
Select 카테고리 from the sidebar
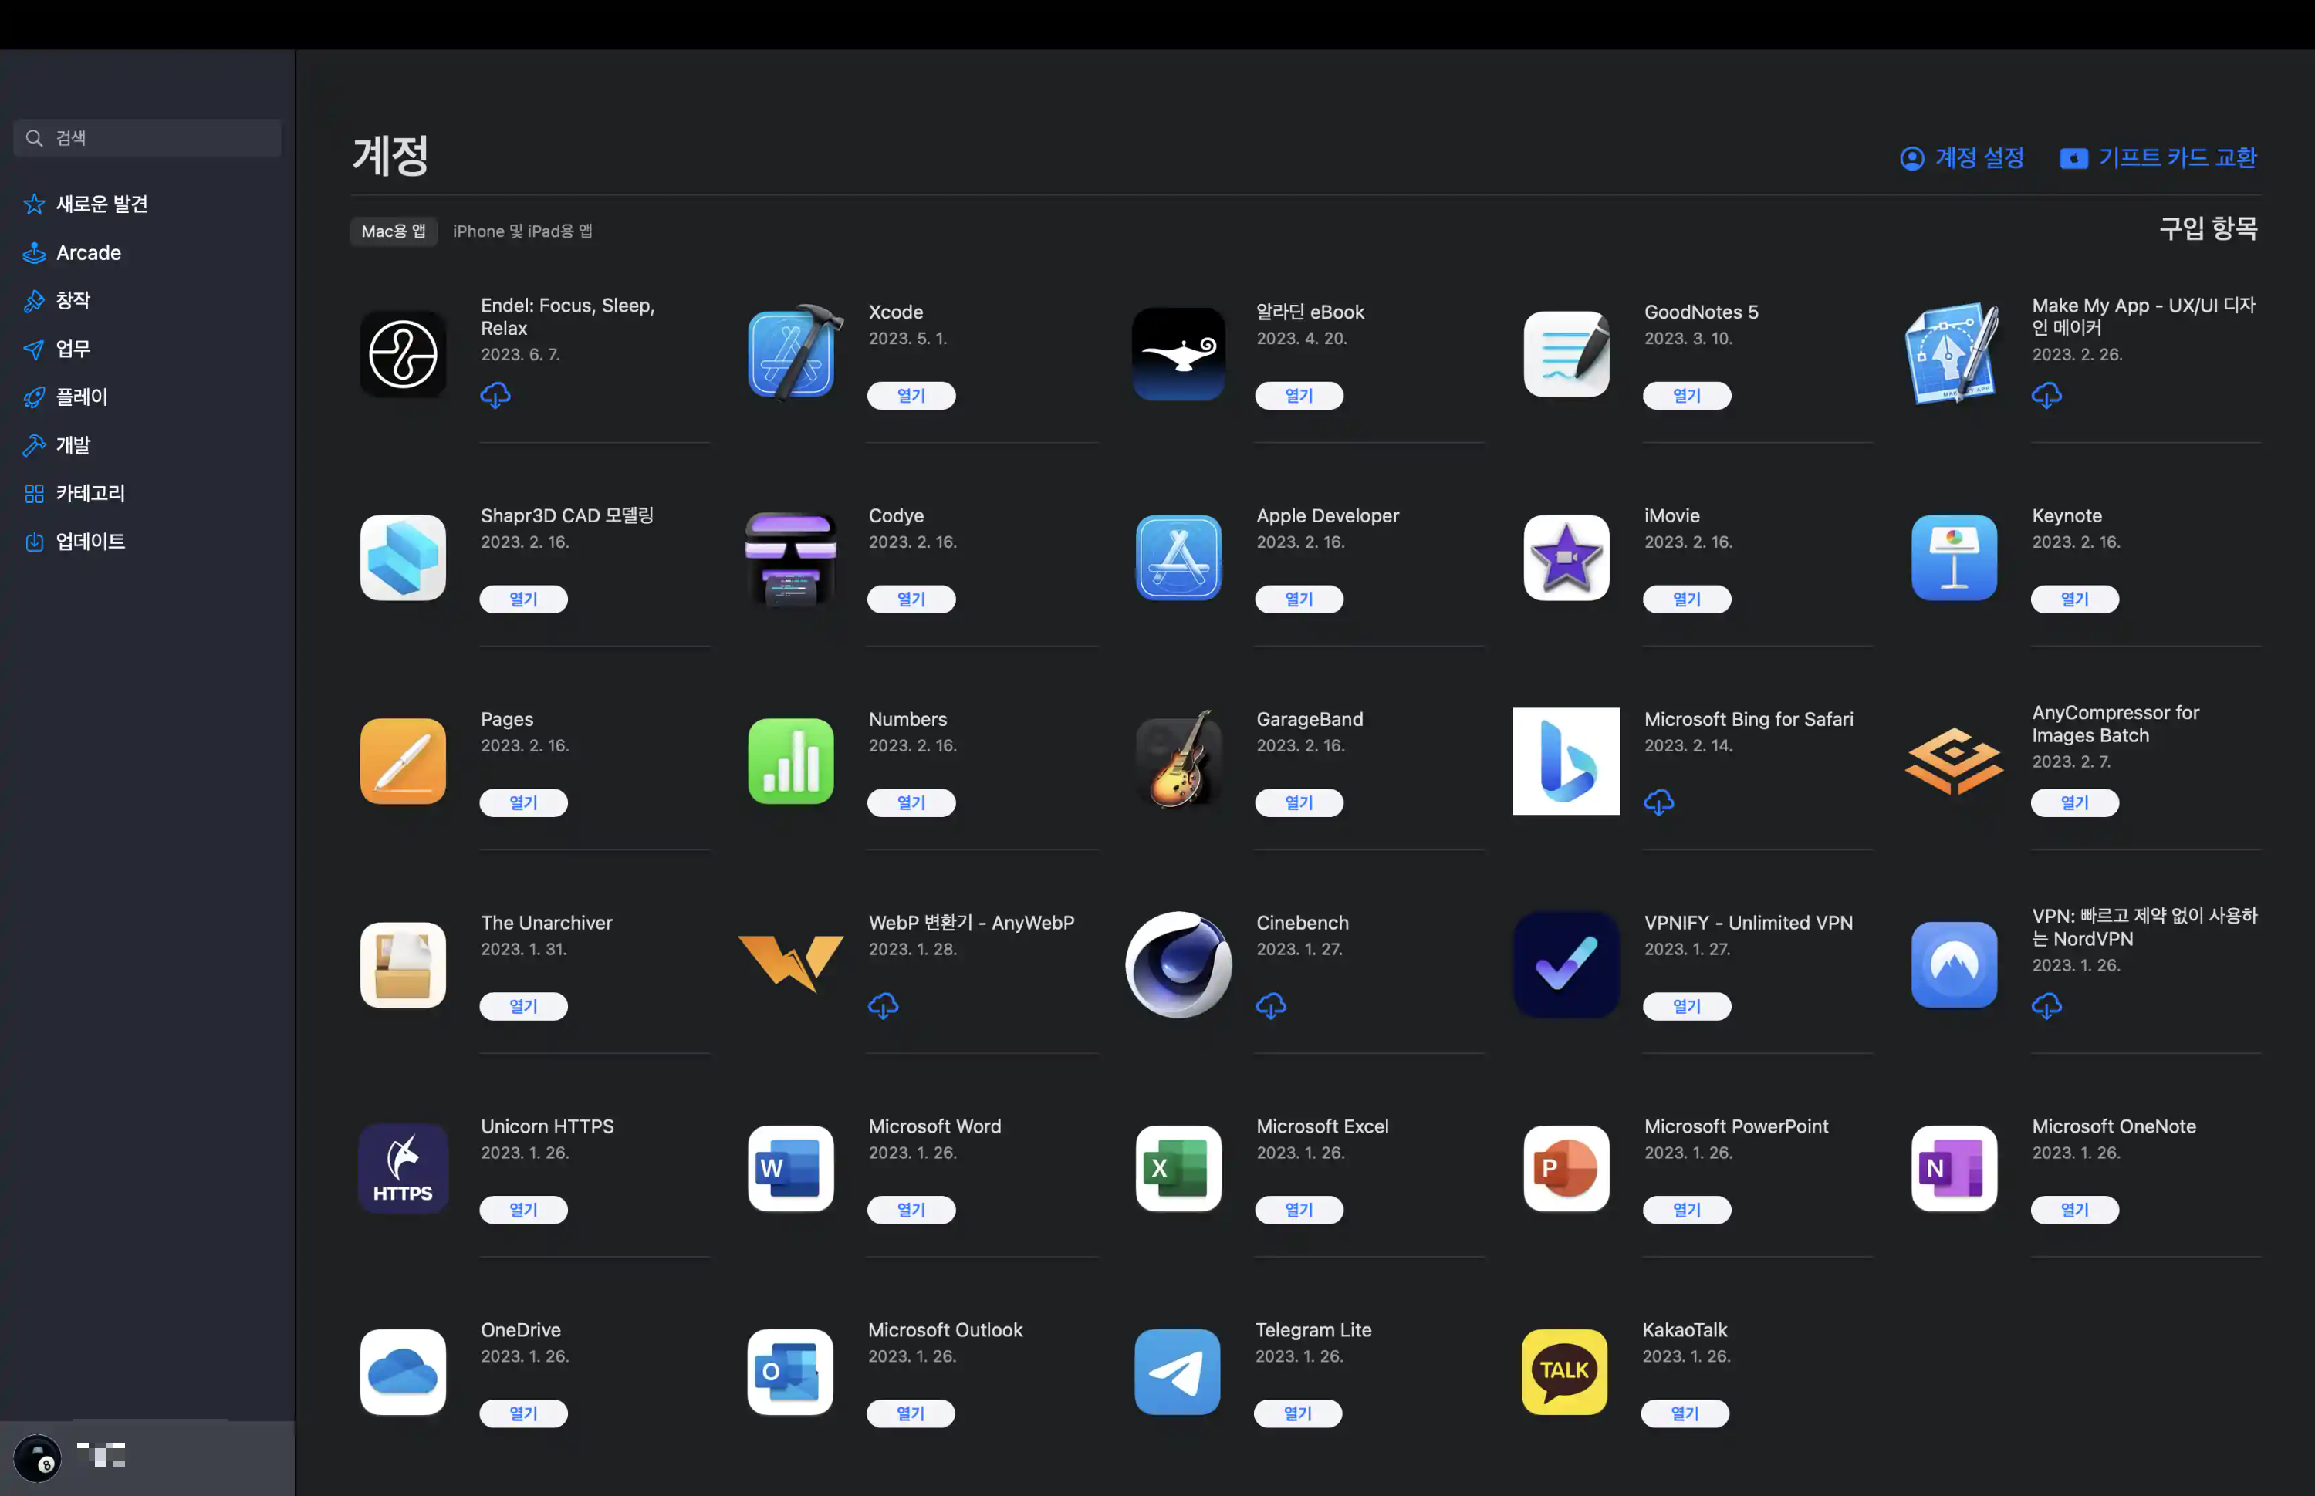pyautogui.click(x=90, y=494)
